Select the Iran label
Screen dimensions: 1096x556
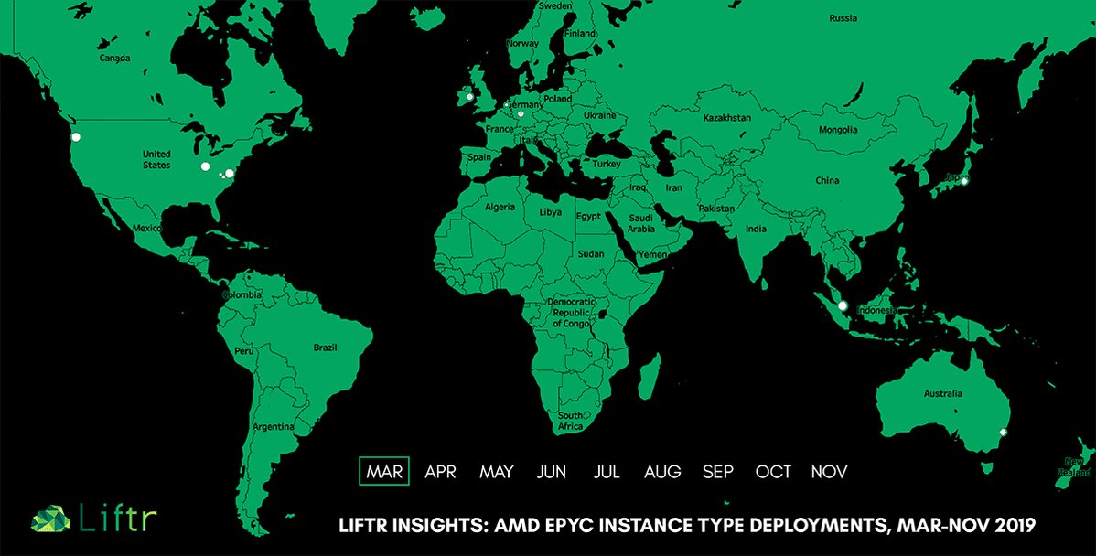click(x=672, y=188)
